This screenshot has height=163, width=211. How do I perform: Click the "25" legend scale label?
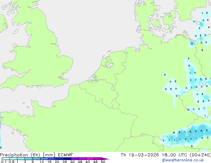(x=65, y=162)
